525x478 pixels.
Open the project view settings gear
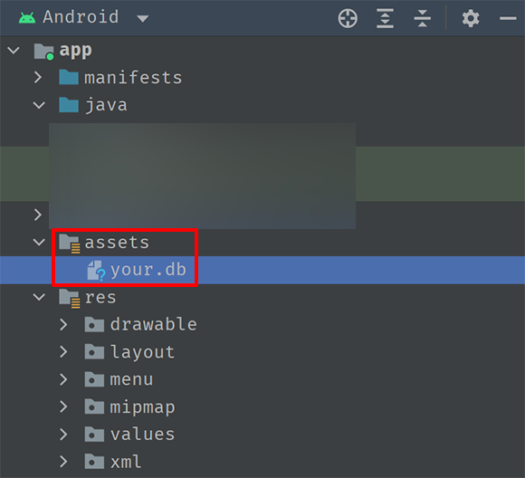tap(471, 18)
